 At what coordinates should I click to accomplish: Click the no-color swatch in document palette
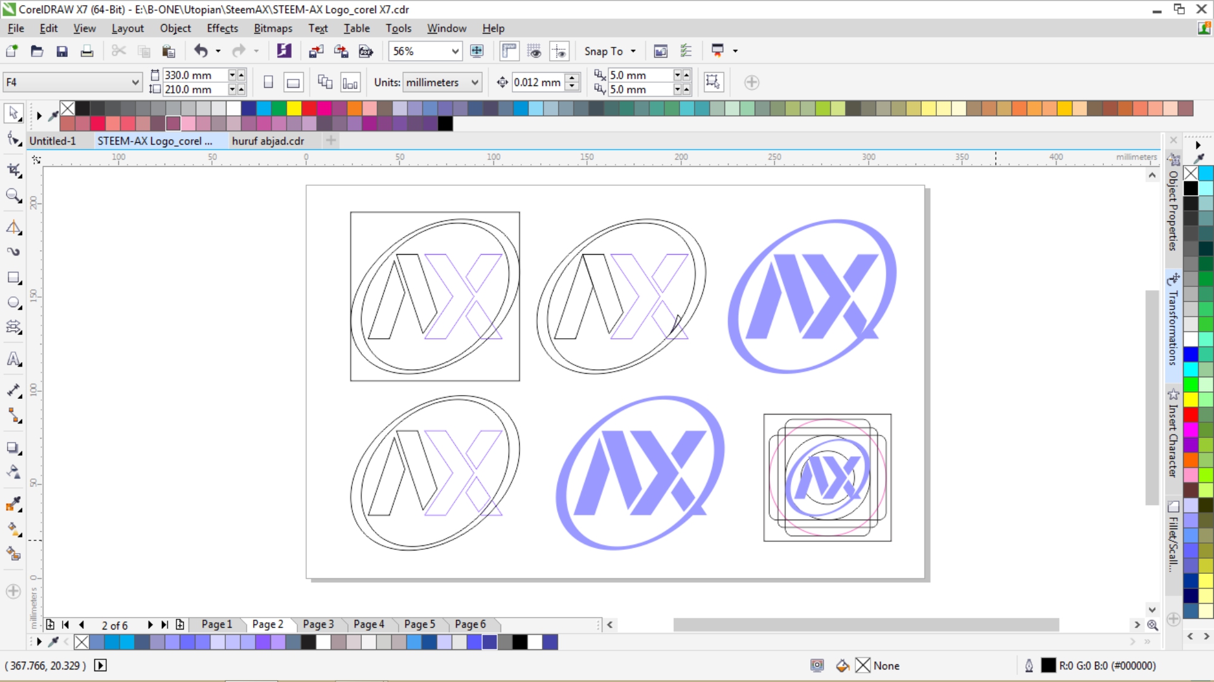[x=82, y=642]
